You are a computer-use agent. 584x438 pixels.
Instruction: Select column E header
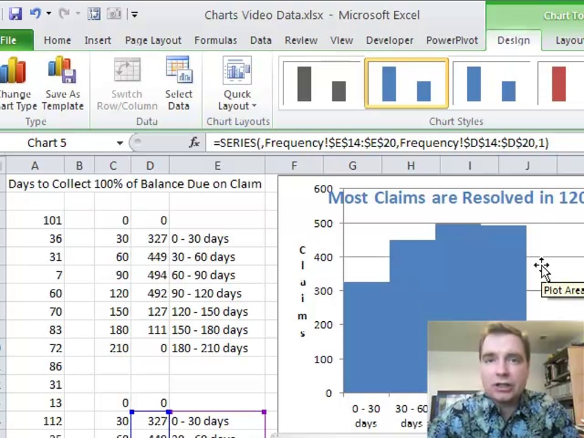217,165
